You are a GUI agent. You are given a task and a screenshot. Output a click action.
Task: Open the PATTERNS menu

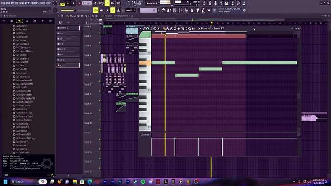pyautogui.click(x=20, y=3)
